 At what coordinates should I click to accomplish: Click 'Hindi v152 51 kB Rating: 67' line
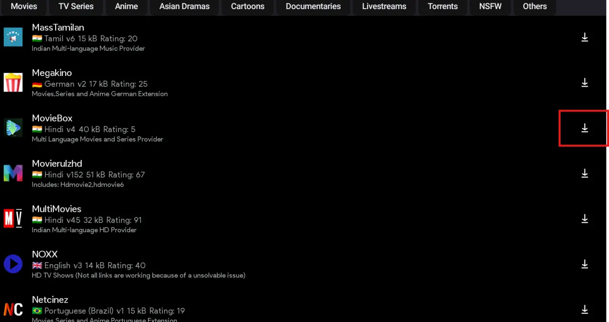(x=88, y=175)
